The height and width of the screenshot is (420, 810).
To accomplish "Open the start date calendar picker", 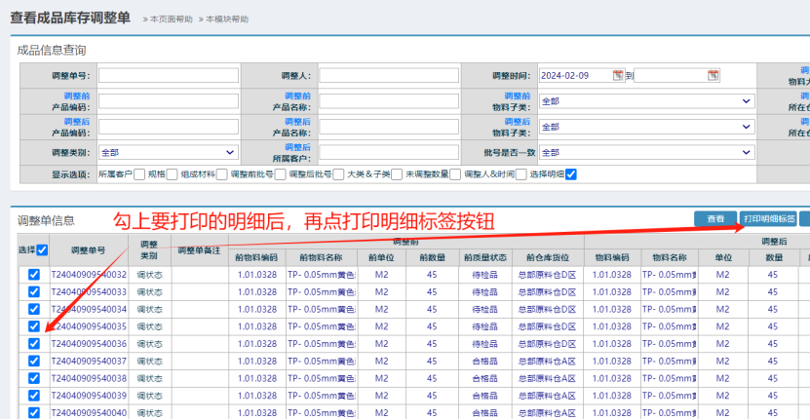I will point(618,75).
